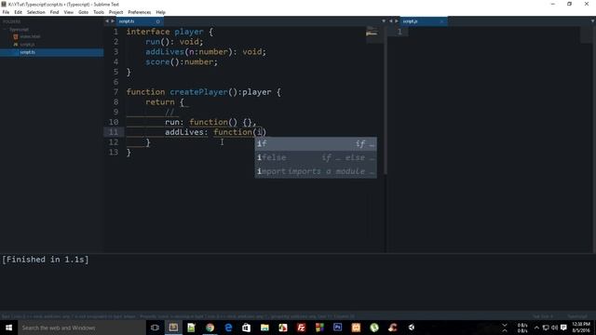Screen dimensions: 596x335
Task: Open the Edit menu
Action: click(x=18, y=12)
